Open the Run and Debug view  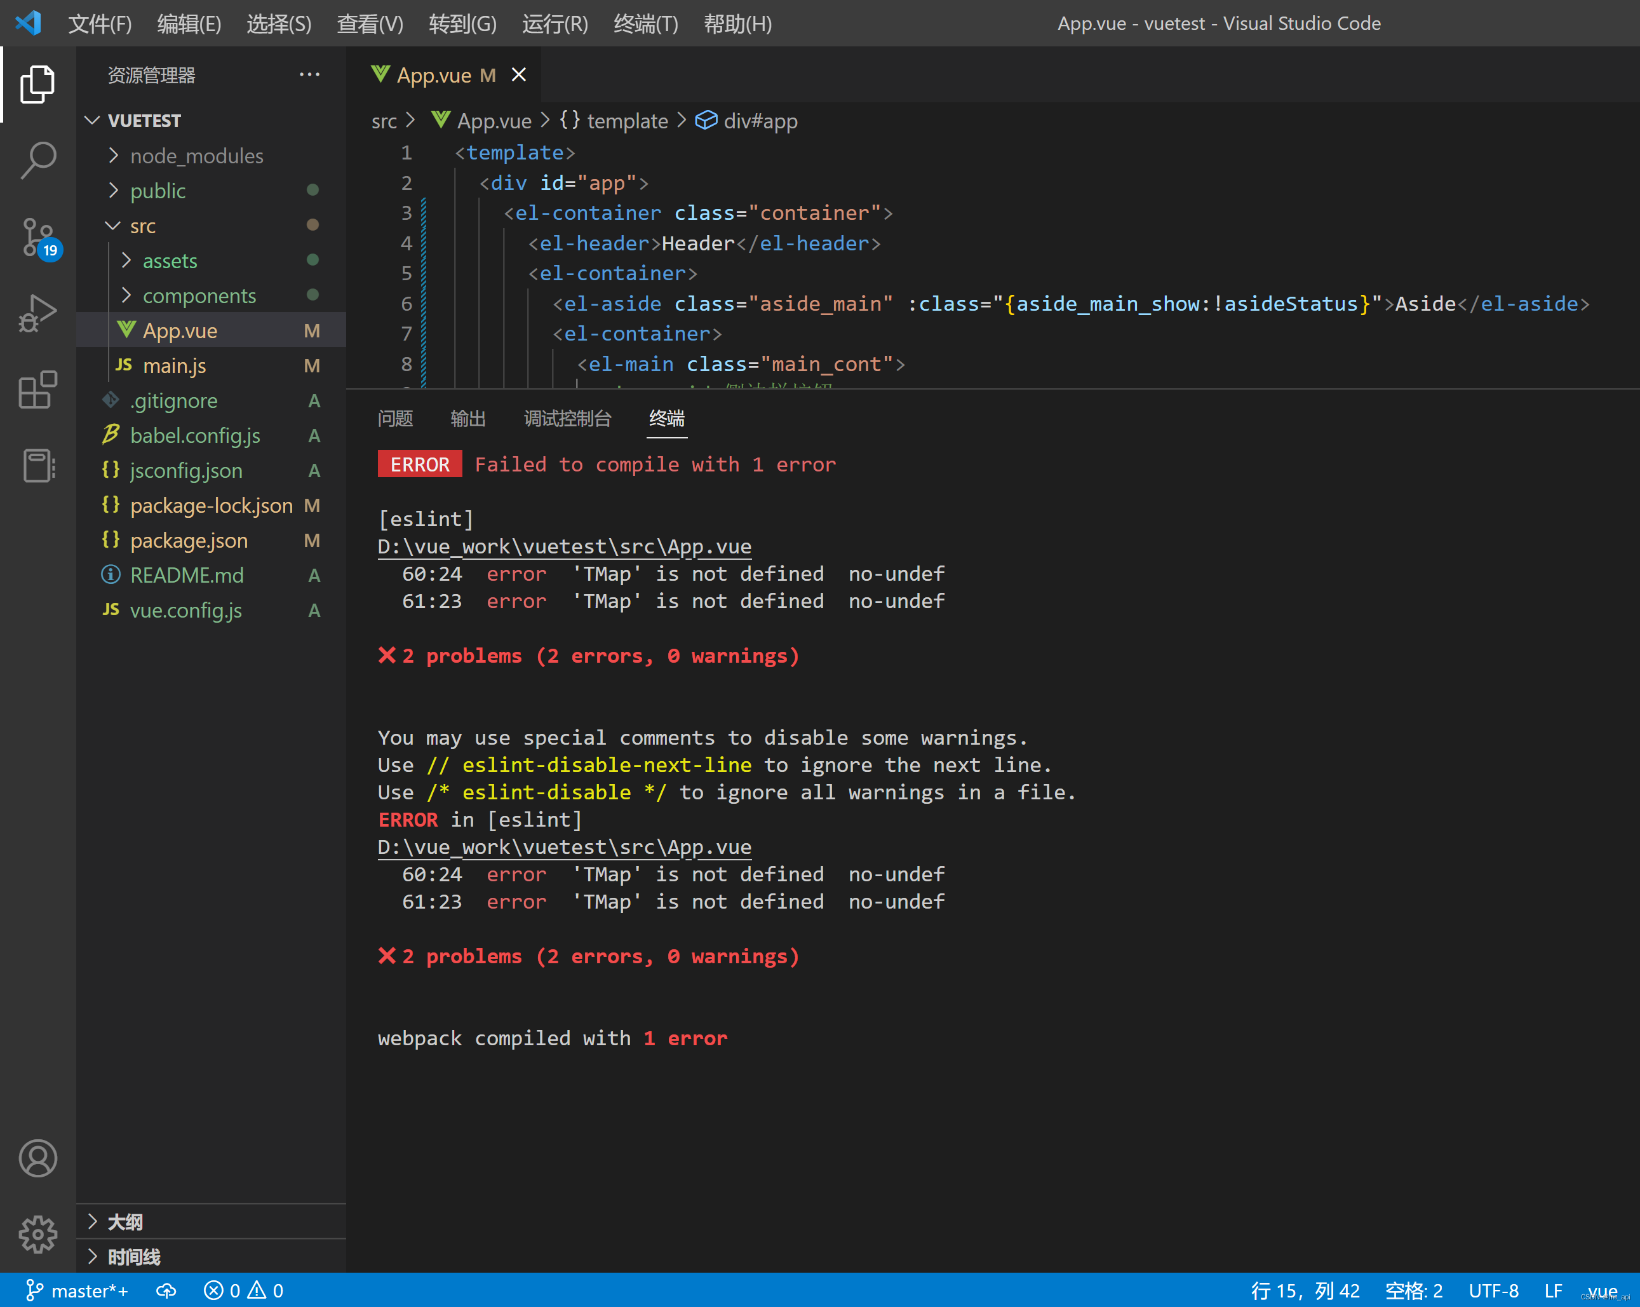point(37,313)
